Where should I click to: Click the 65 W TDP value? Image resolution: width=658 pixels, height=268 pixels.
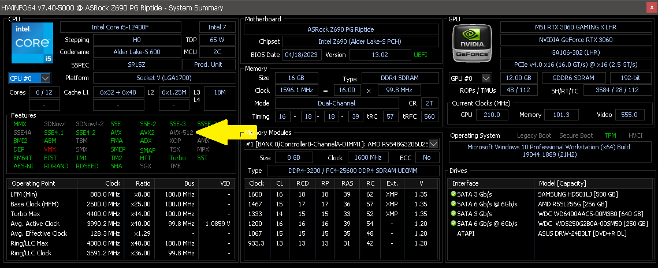(x=217, y=40)
